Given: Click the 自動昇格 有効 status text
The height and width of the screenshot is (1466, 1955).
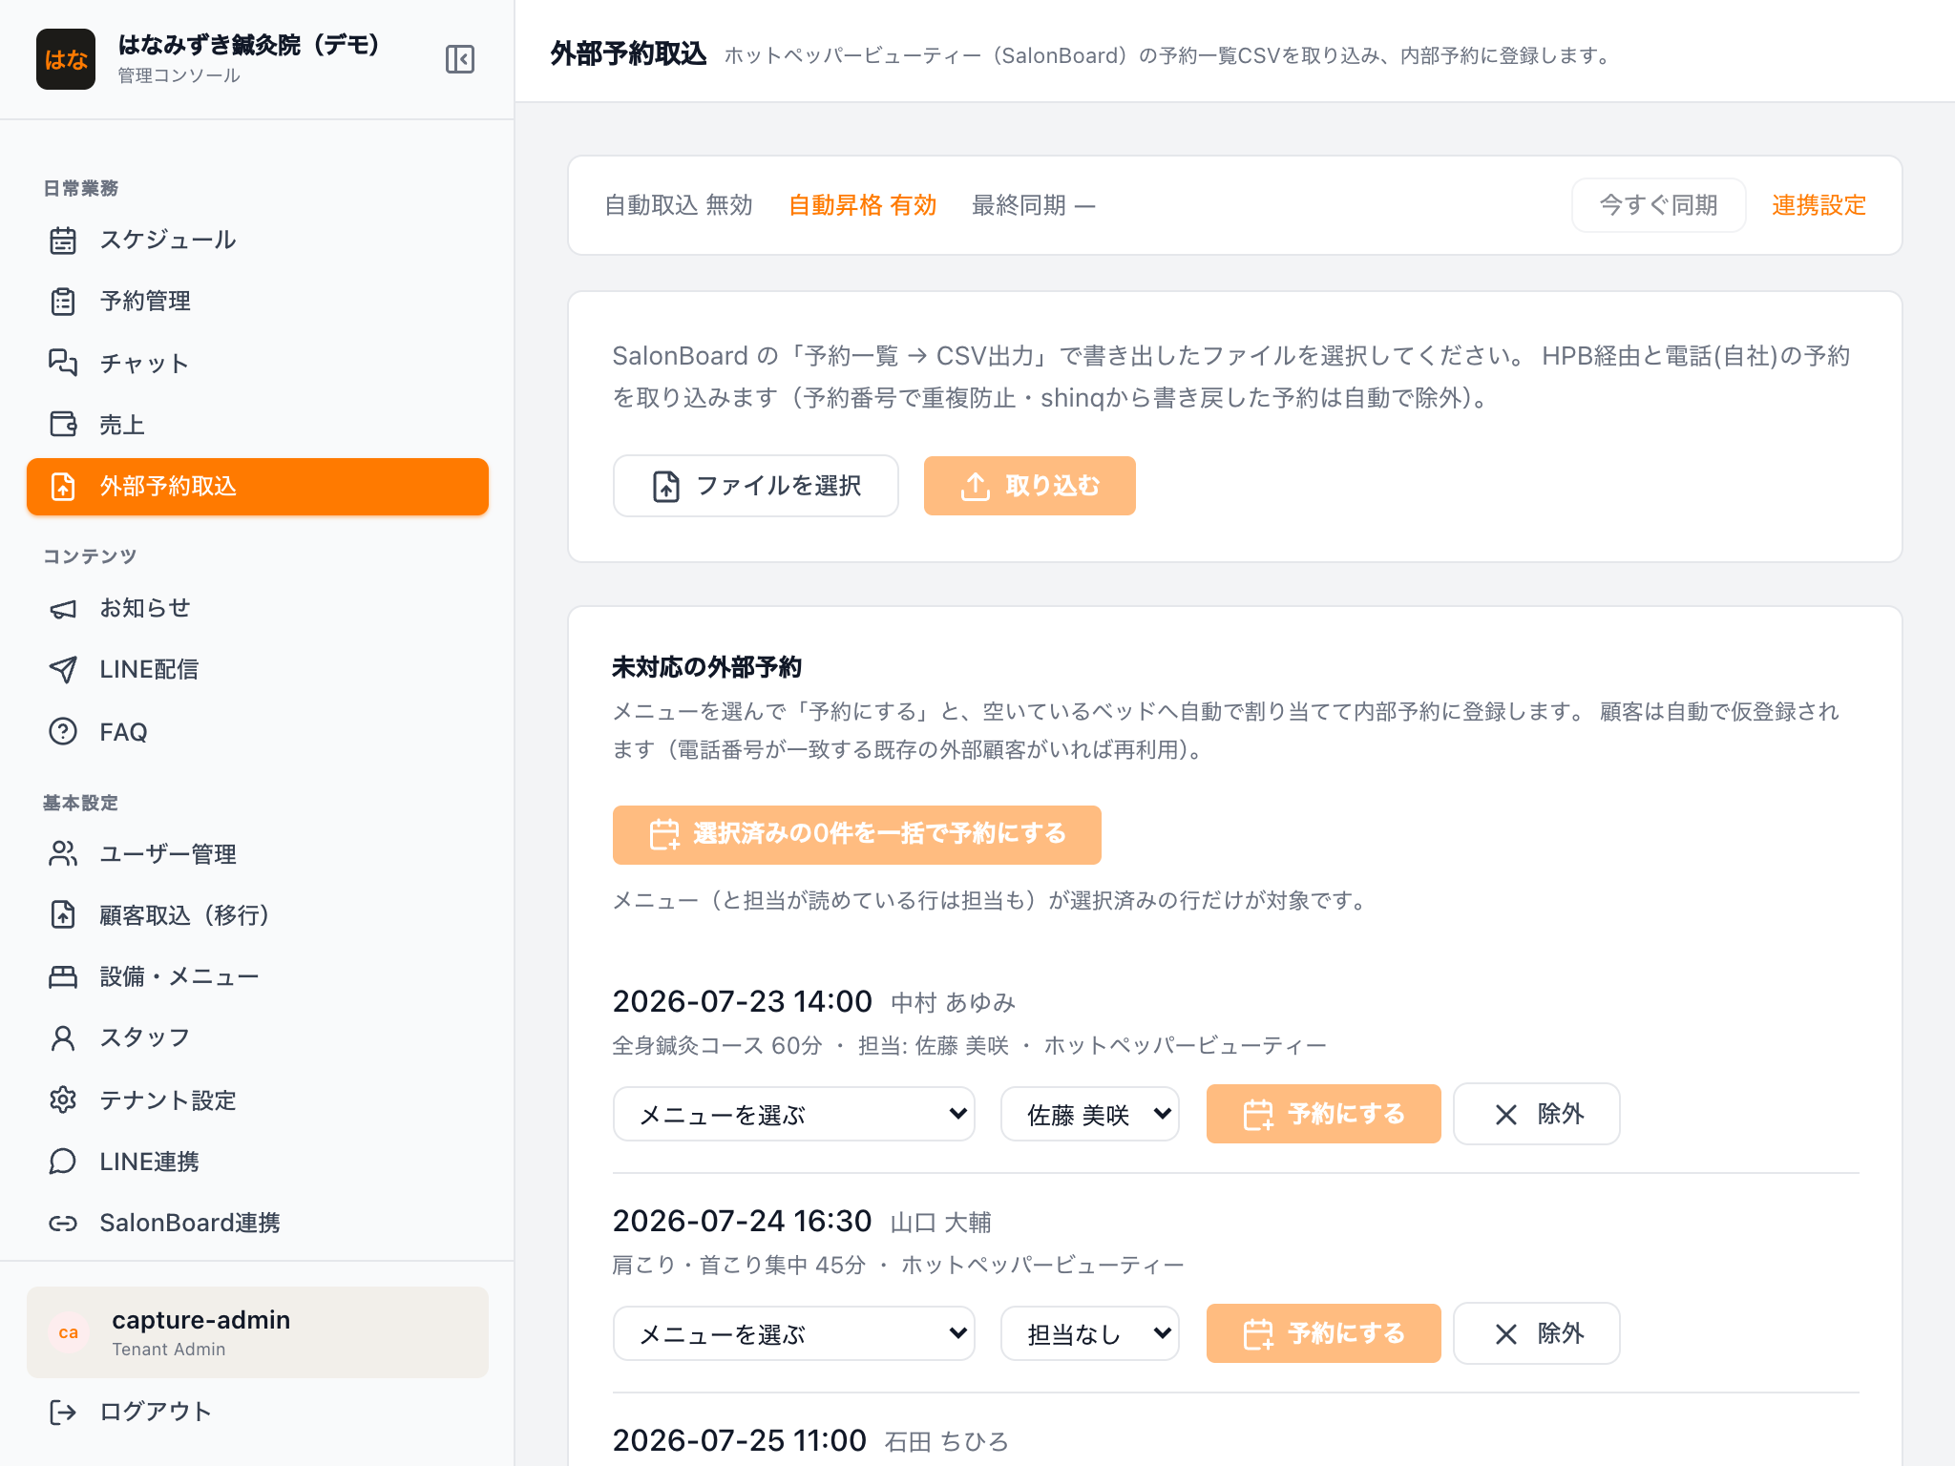Looking at the screenshot, I should [862, 205].
